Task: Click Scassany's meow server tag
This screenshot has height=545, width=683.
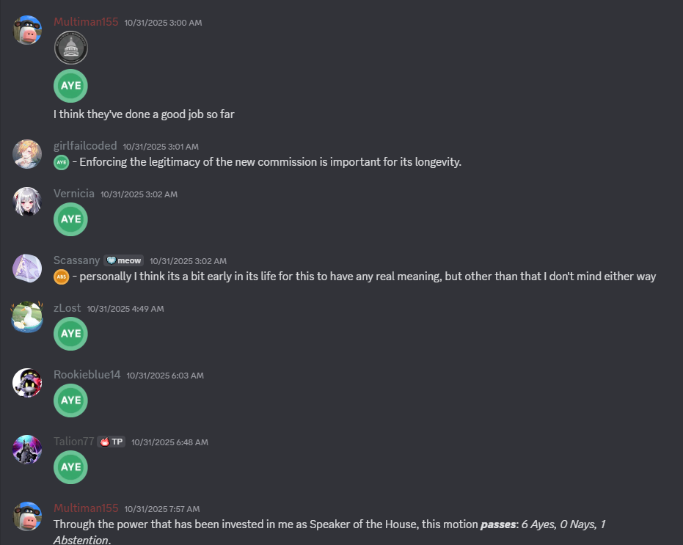Action: click(x=124, y=260)
